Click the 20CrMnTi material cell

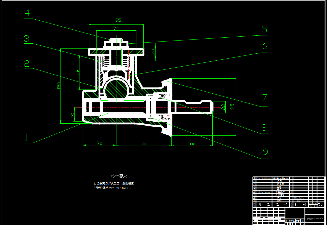[299, 198]
